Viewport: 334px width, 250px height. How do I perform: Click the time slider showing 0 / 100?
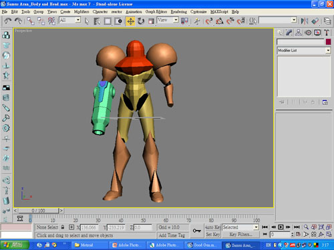38,211
